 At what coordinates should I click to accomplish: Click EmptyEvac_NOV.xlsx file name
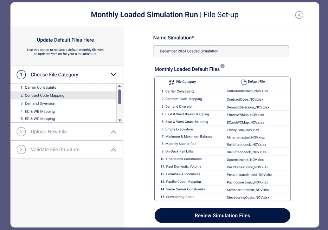click(243, 130)
